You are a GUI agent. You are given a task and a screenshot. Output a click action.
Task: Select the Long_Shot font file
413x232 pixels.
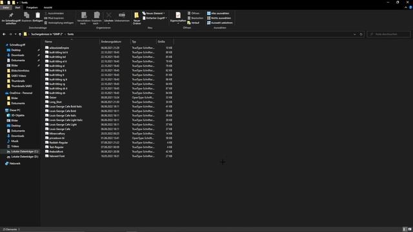click(53, 102)
